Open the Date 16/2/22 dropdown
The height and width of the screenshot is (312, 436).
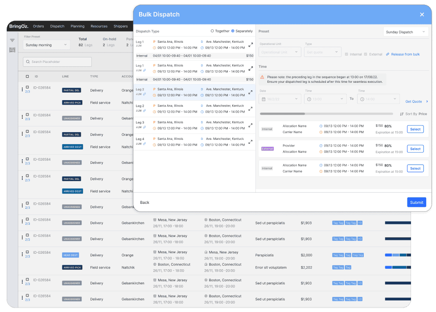point(280,99)
